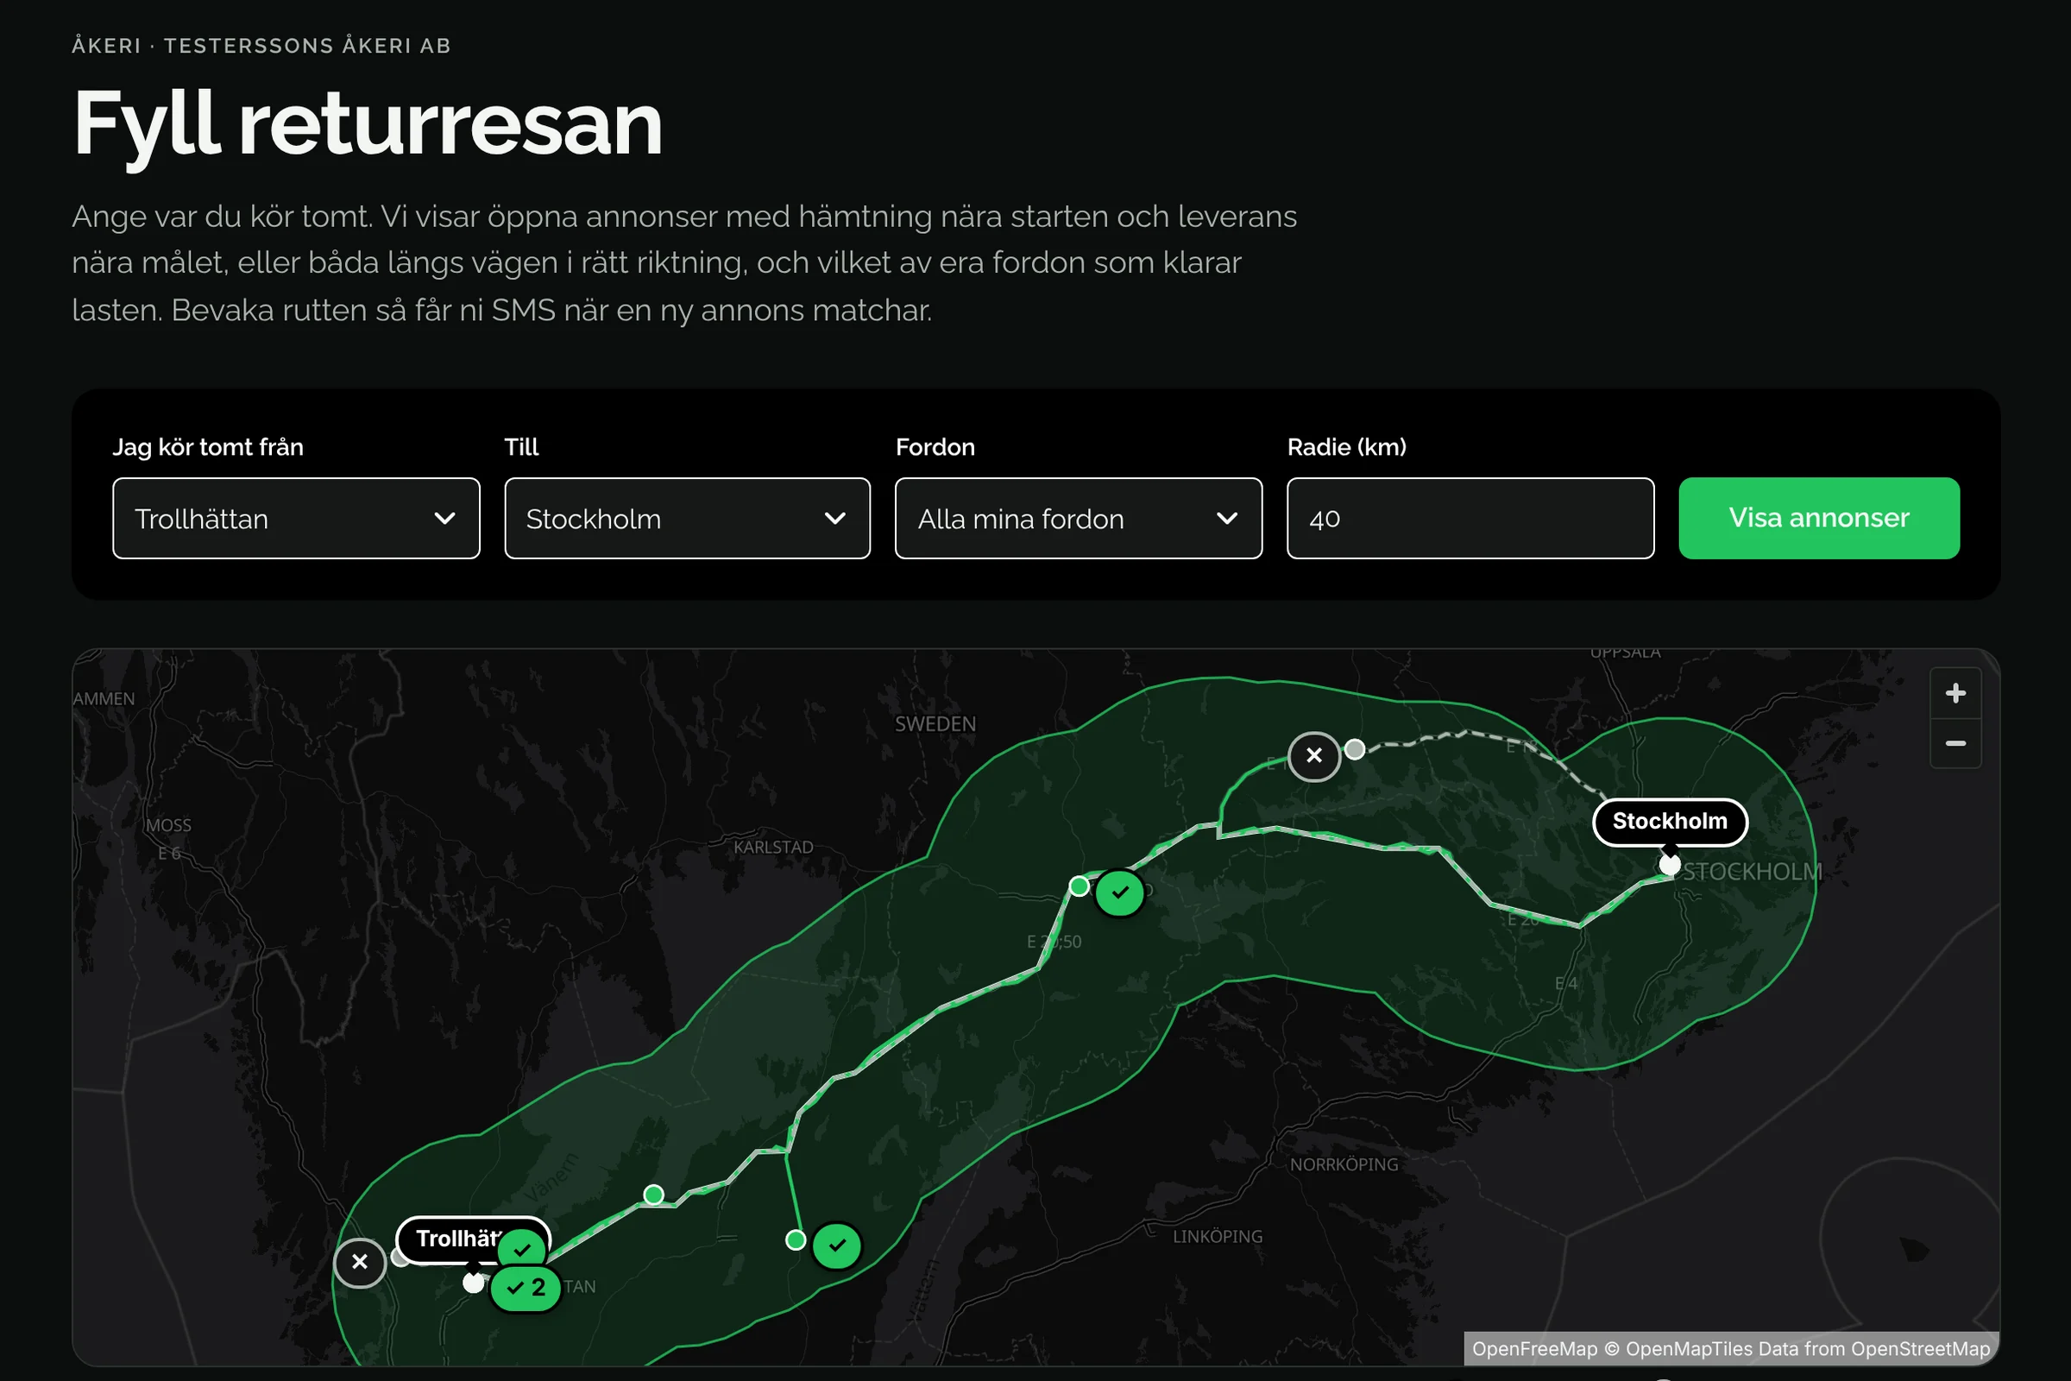Image resolution: width=2071 pixels, height=1381 pixels.
Task: Open the OpenStreetMap attribution link
Action: [x=1921, y=1348]
